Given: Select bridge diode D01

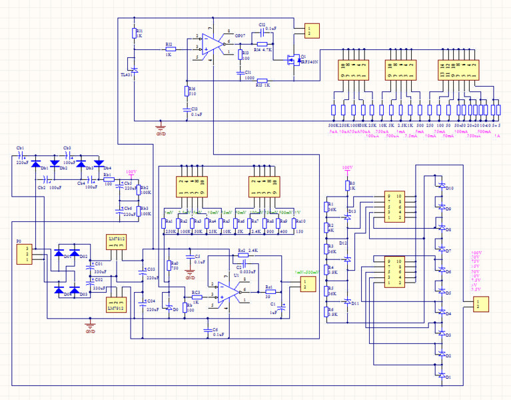Looking at the screenshot, I should [60, 253].
